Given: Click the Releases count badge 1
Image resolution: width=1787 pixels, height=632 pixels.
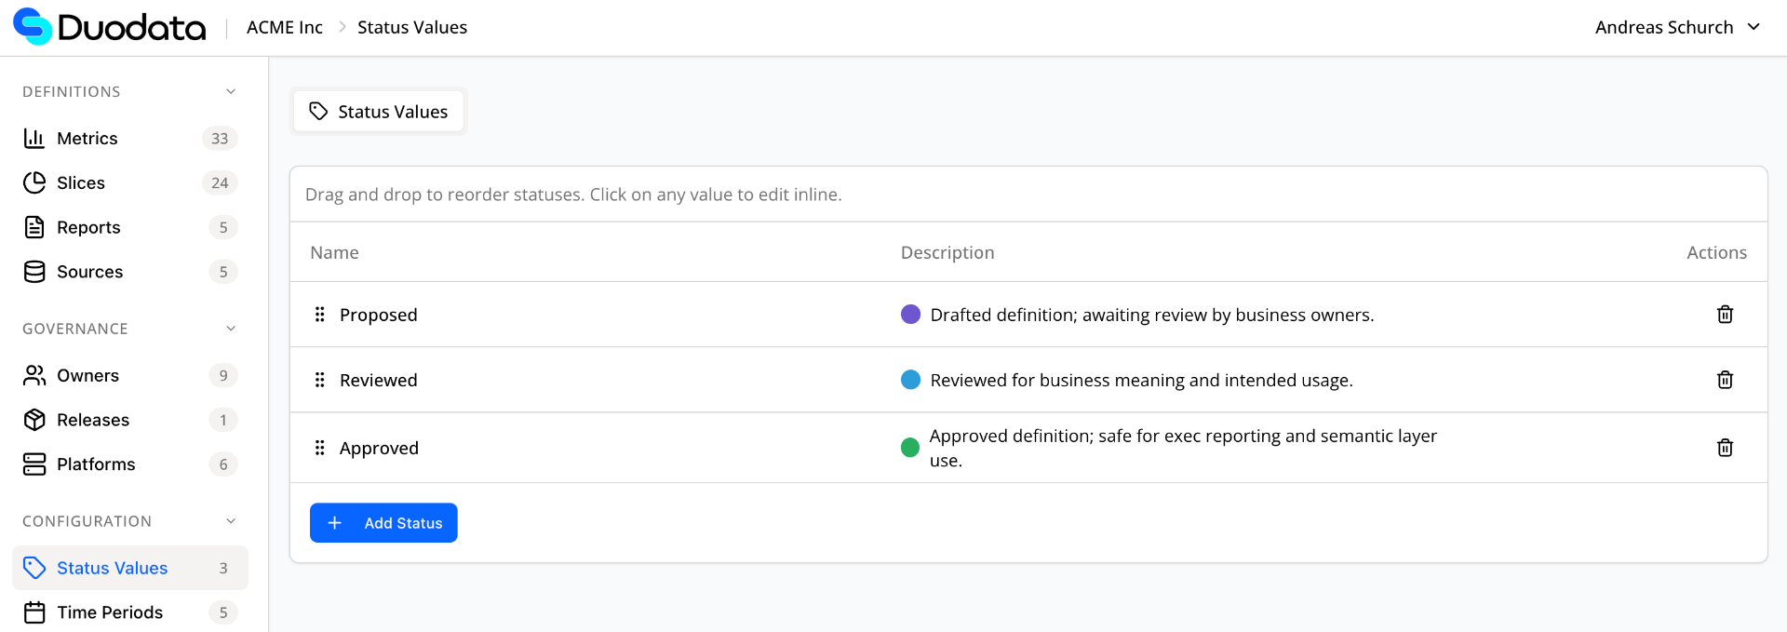Looking at the screenshot, I should (x=223, y=420).
